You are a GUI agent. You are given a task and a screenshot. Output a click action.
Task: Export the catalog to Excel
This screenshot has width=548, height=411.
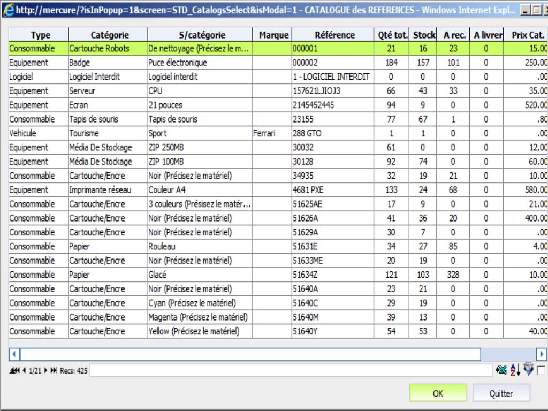[501, 370]
